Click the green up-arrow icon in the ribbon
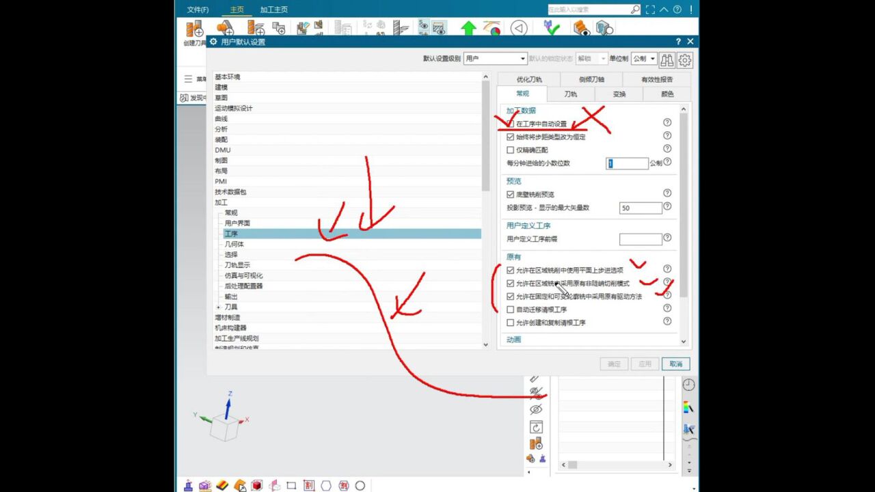 tap(468, 28)
